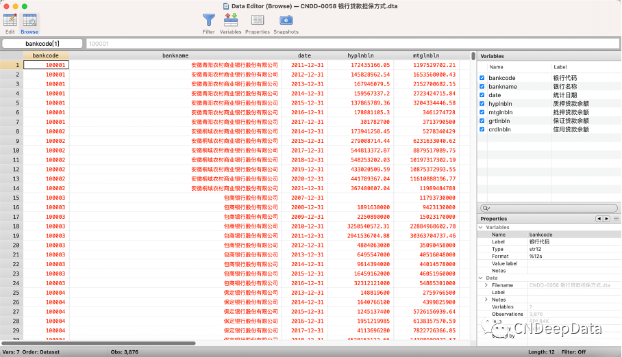Select hyplnbln cell 1891630000
Viewport: 622px width, 357px height.
[360, 207]
